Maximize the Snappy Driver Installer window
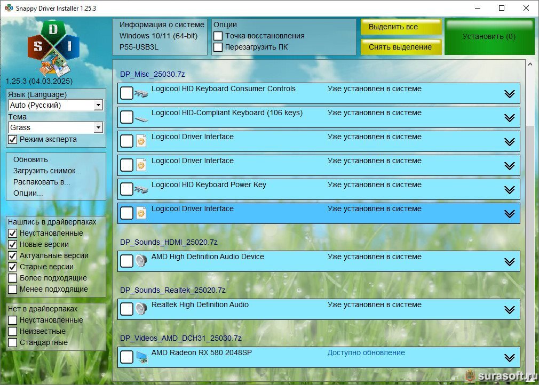 [x=502, y=8]
